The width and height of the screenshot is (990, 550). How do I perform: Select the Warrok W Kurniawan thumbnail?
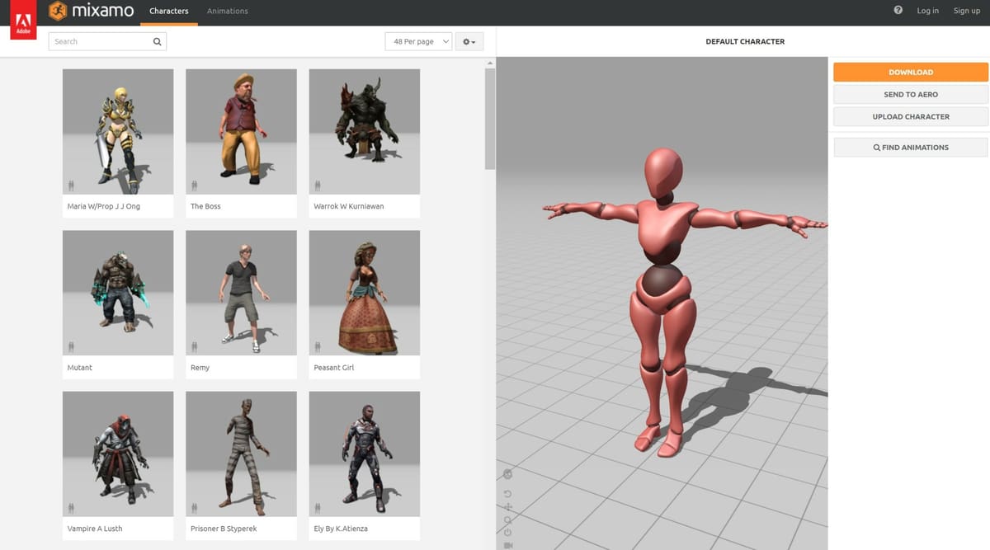tap(365, 132)
